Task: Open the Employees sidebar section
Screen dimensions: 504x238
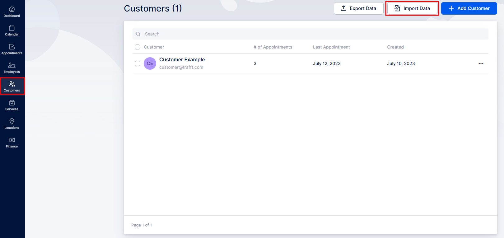Action: coord(12,68)
